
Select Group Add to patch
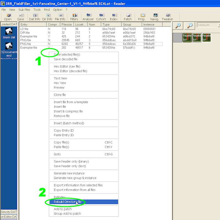(x=84, y=214)
